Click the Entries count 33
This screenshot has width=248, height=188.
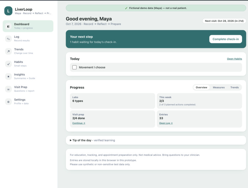click(161, 118)
